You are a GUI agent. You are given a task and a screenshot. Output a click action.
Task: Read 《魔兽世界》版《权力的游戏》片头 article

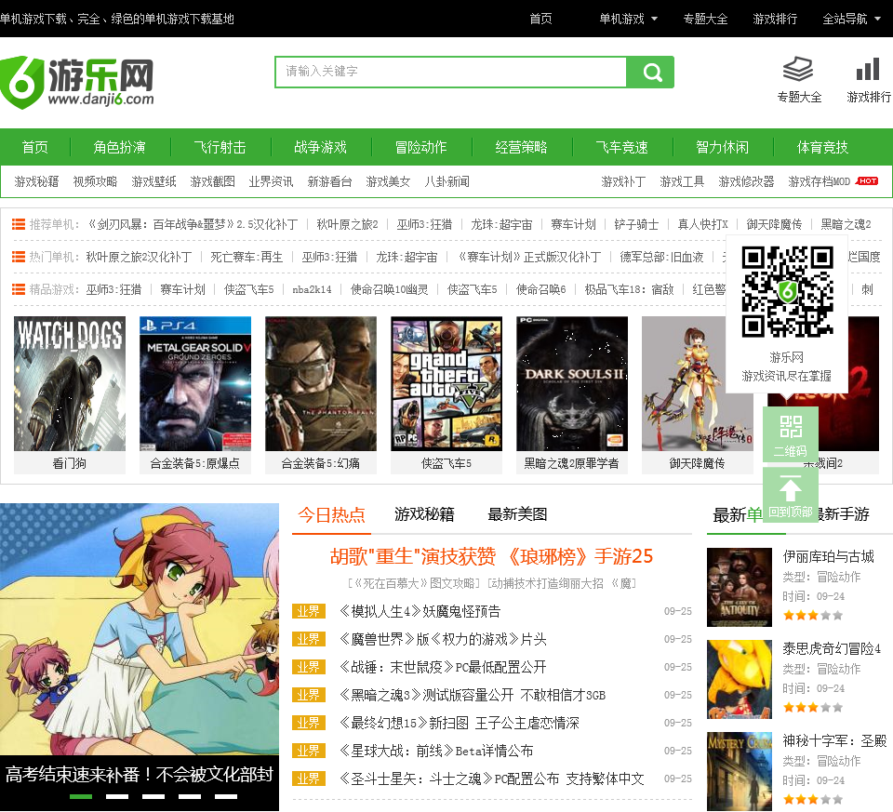[x=443, y=640]
